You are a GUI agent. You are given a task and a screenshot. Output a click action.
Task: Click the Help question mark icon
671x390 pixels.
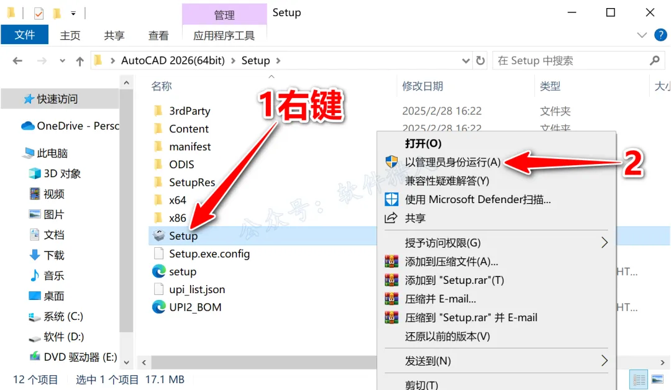tap(660, 35)
